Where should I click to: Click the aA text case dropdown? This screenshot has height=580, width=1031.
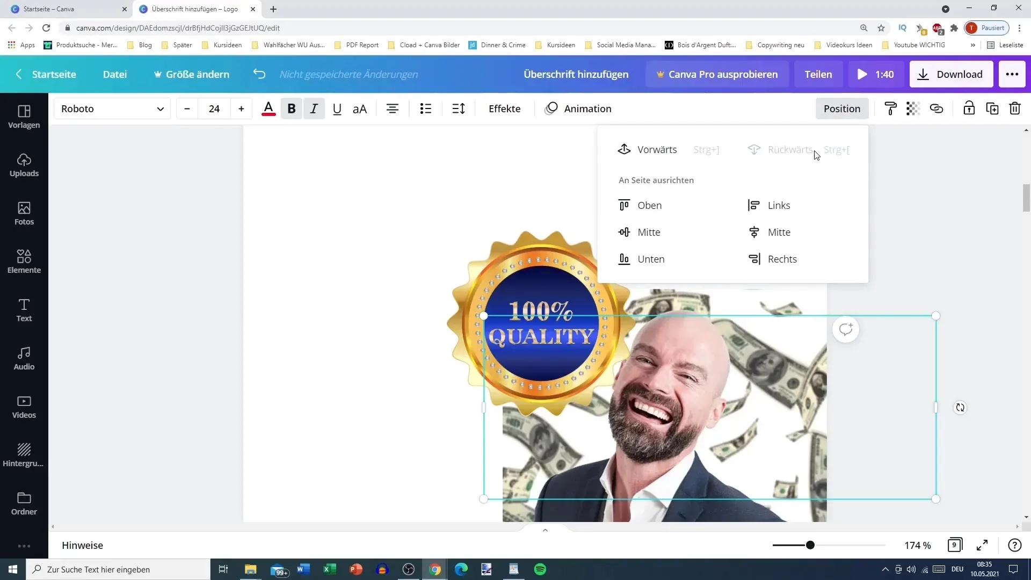360,108
